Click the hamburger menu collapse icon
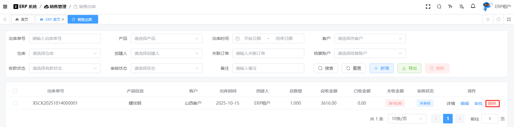Screen dimensions: 514x127 coord(5,7)
